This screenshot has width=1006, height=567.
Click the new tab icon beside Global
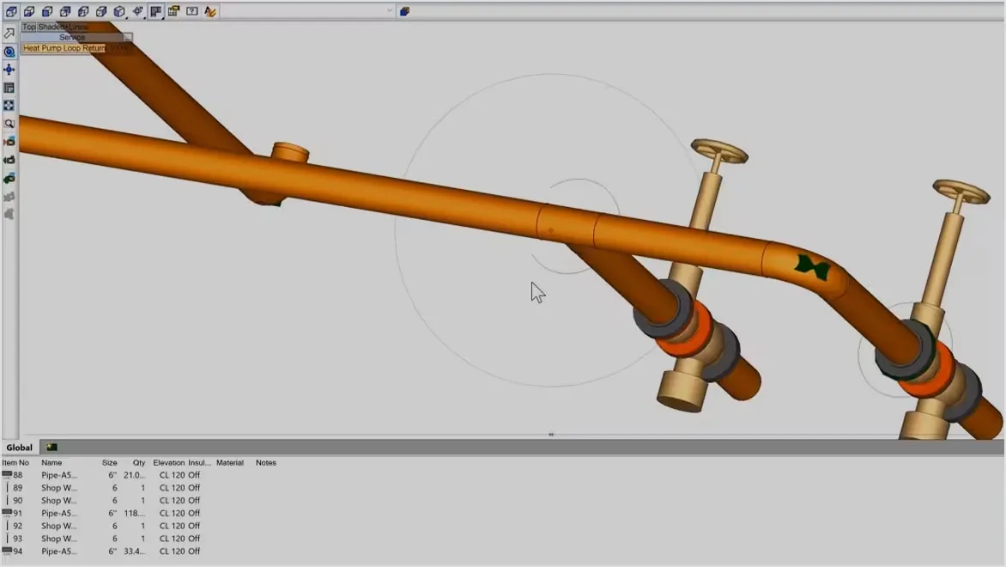click(52, 448)
